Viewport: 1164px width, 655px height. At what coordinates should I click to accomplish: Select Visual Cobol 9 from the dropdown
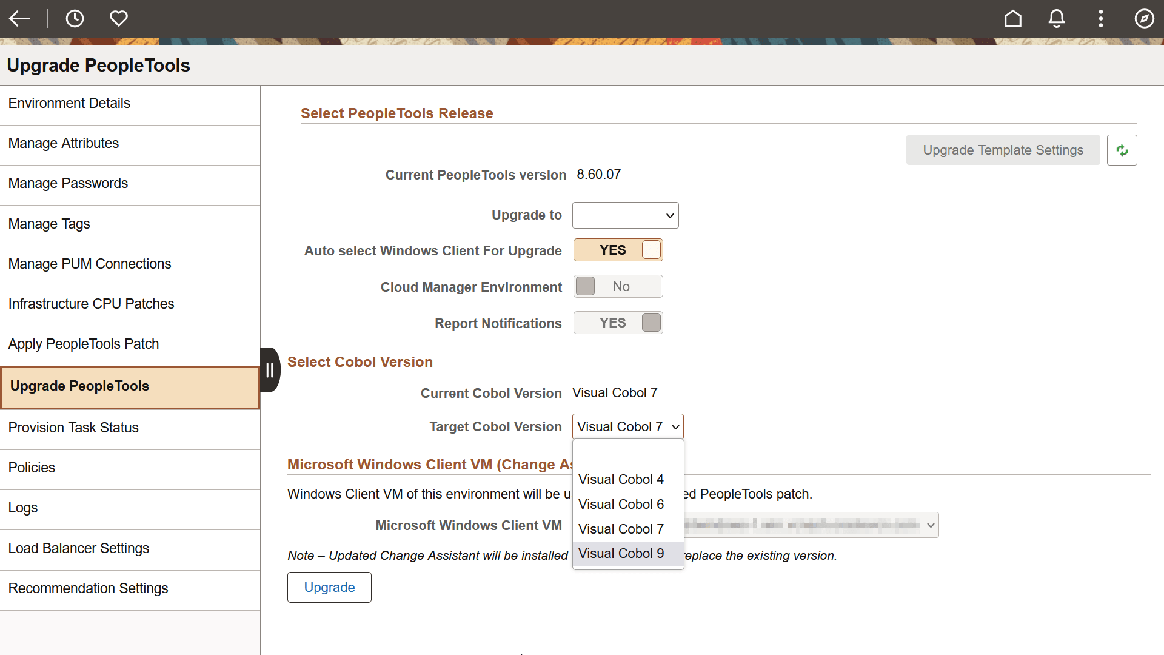pos(621,553)
